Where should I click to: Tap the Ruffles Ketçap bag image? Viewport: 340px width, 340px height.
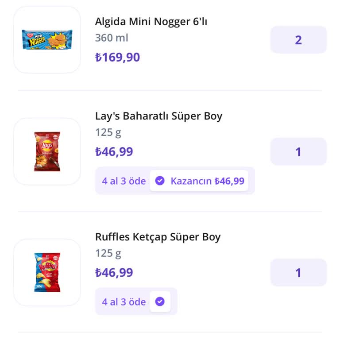(x=47, y=272)
